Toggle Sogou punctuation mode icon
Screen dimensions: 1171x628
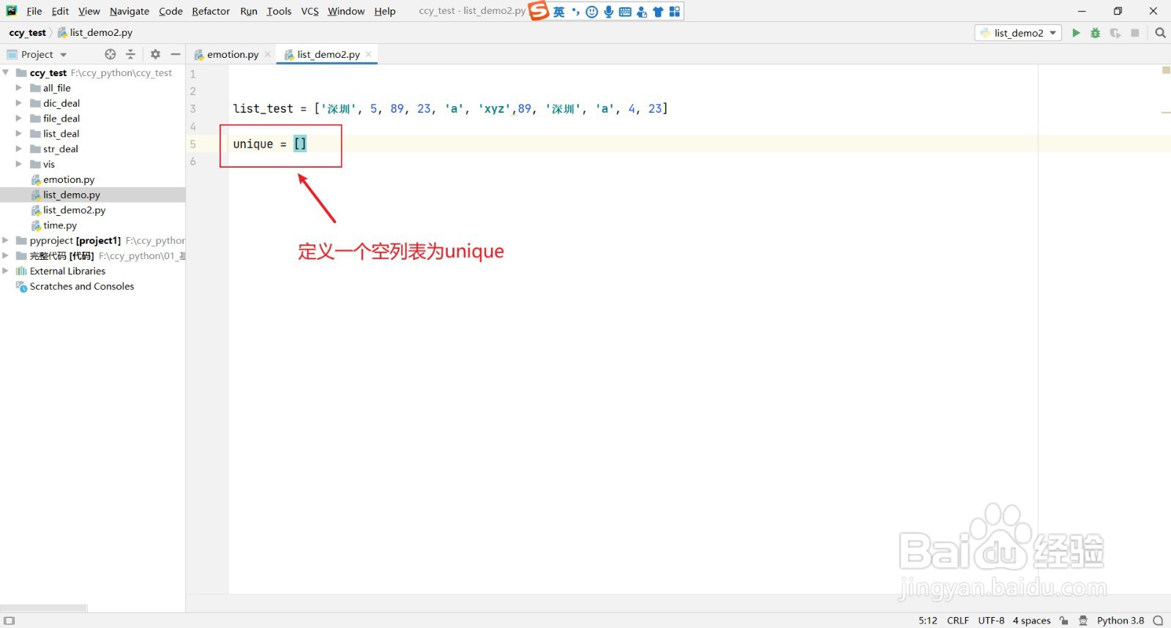575,12
